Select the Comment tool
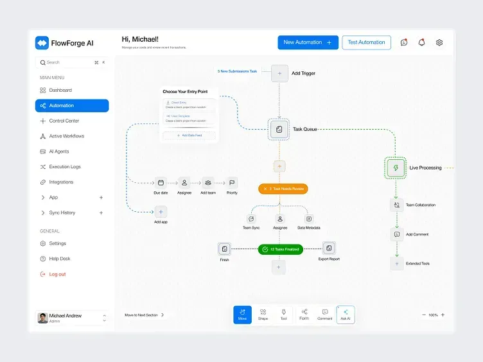 (x=324, y=315)
